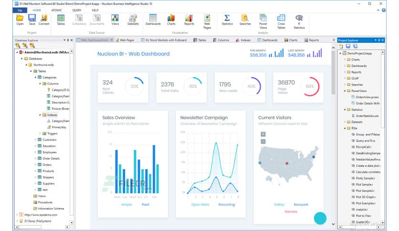The width and height of the screenshot is (399, 231).
Task: Click the save icon in Project Explorer toolbar
Action: click(x=348, y=46)
